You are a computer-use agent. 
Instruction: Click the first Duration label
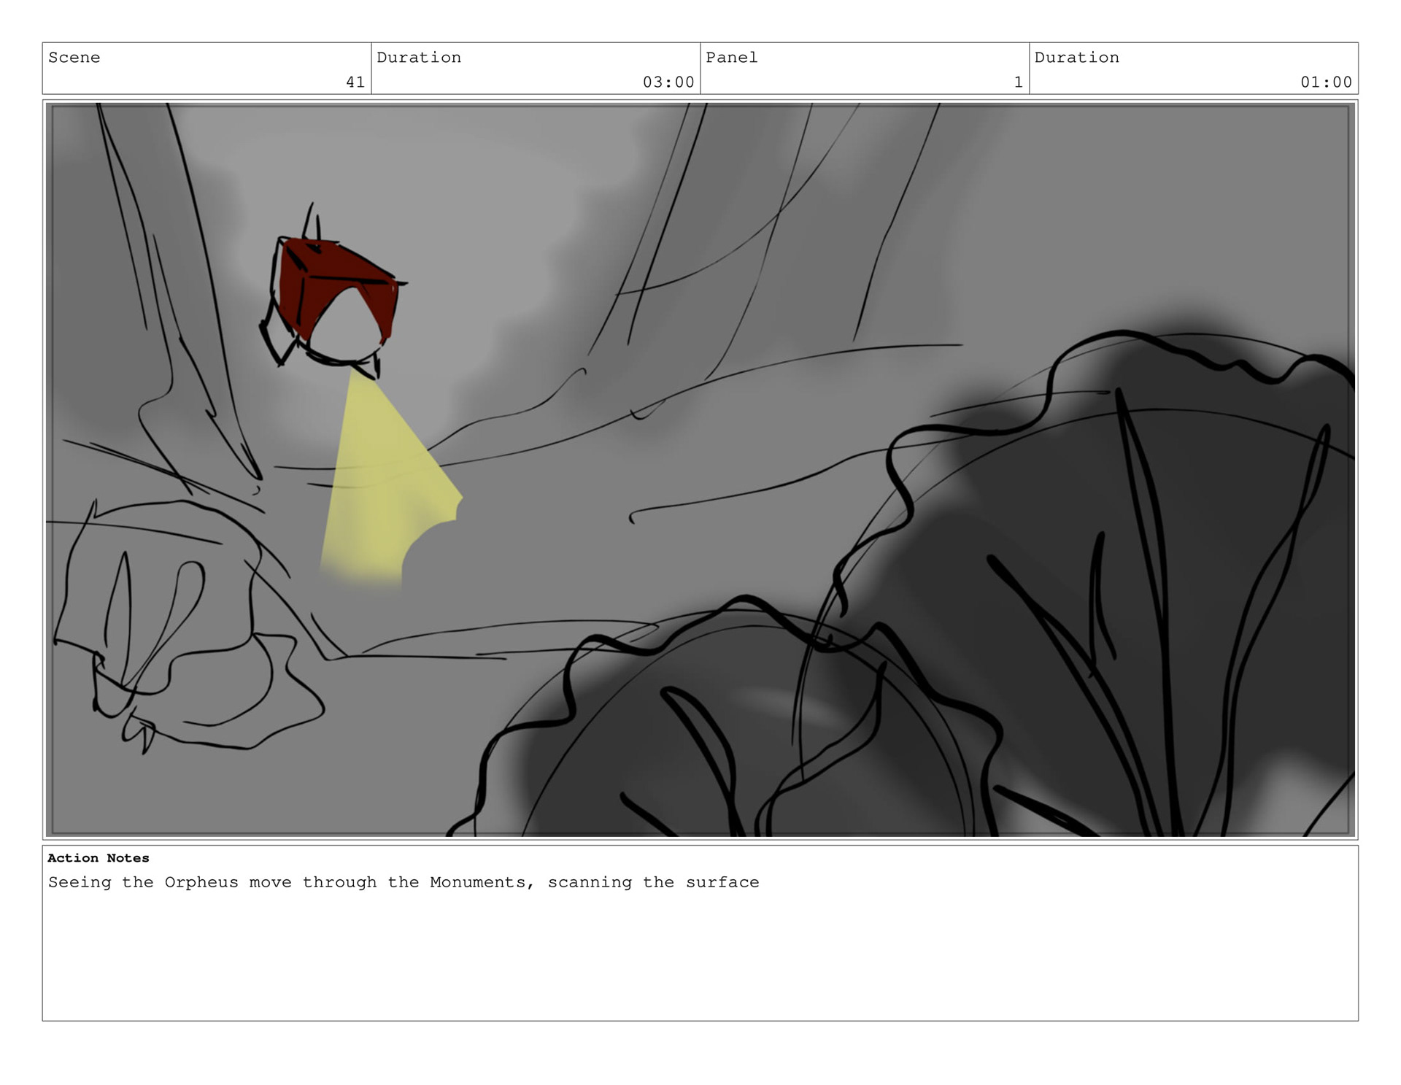pyautogui.click(x=418, y=58)
